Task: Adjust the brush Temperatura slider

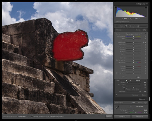Action: pyautogui.click(x=133, y=37)
